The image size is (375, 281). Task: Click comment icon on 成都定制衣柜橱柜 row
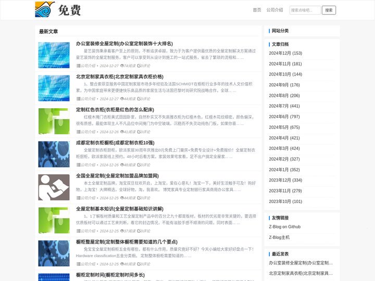pyautogui.click(x=139, y=165)
